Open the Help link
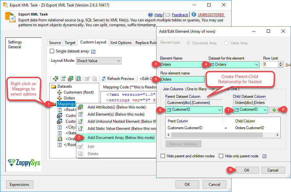 (x=158, y=15)
